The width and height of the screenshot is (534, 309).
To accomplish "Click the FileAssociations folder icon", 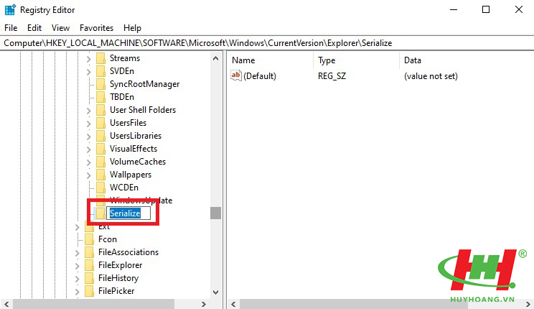I will pyautogui.click(x=89, y=252).
